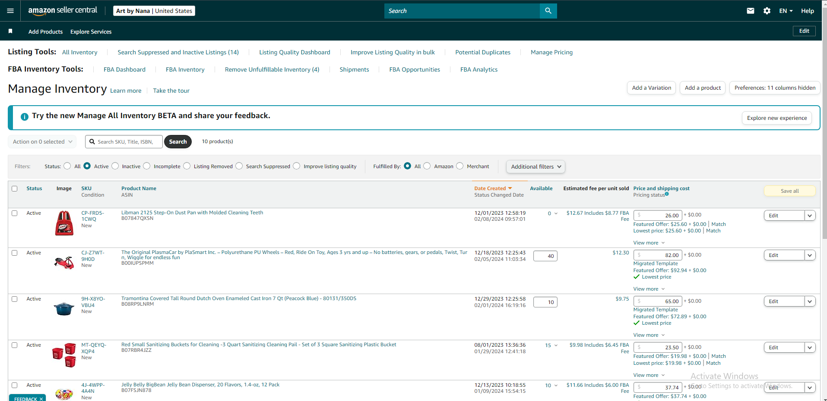Viewport: 827px width, 401px height.
Task: Open the Red Sanitizing Buckets thumbnail
Action: point(64,355)
